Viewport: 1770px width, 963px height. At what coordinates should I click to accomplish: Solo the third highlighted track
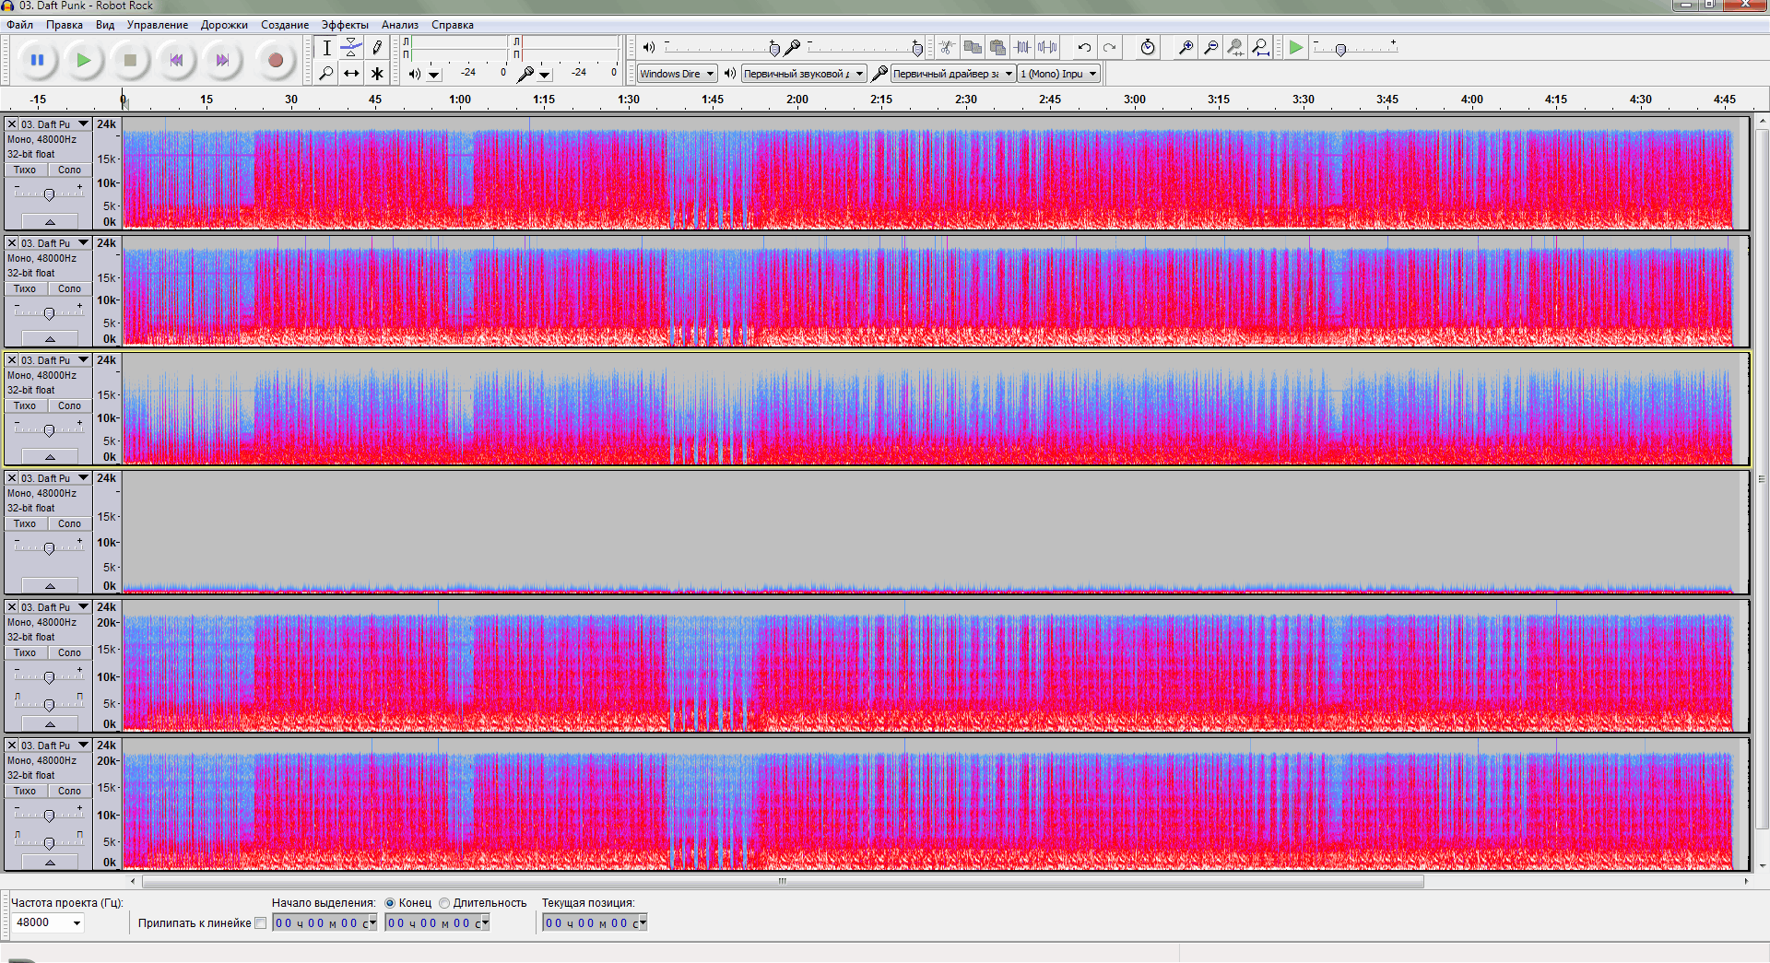coord(70,406)
